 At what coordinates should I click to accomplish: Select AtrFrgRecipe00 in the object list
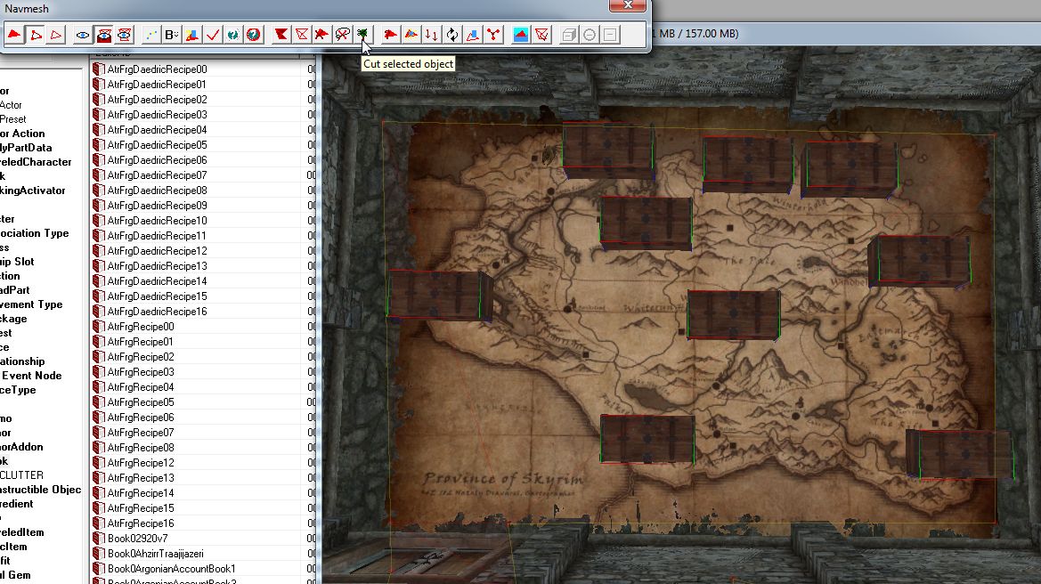coord(141,327)
